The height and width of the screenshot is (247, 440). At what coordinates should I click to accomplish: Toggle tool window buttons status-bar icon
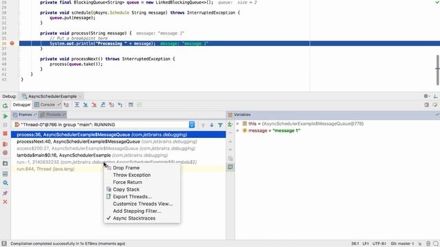click(x=4, y=244)
